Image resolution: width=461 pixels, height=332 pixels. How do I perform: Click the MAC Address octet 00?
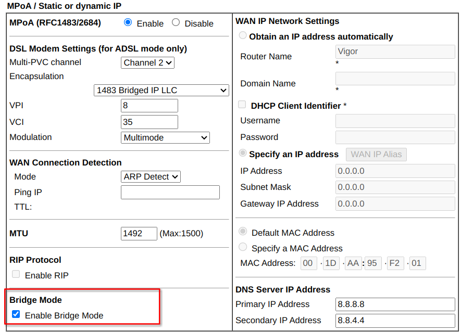[309, 263]
